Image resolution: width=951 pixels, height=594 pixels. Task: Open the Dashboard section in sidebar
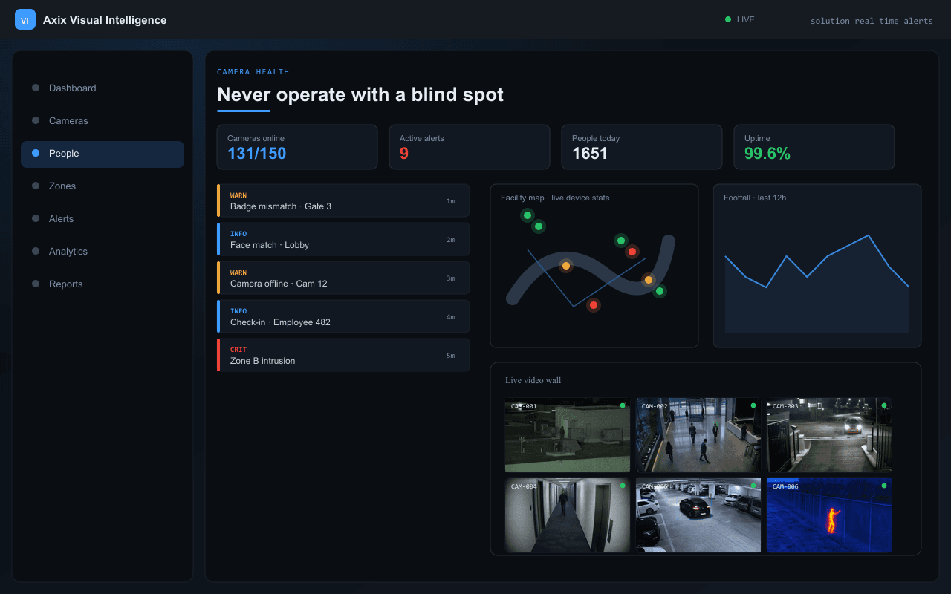coord(103,88)
